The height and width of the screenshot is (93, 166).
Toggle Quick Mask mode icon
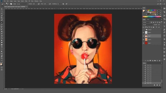(x=2, y=67)
